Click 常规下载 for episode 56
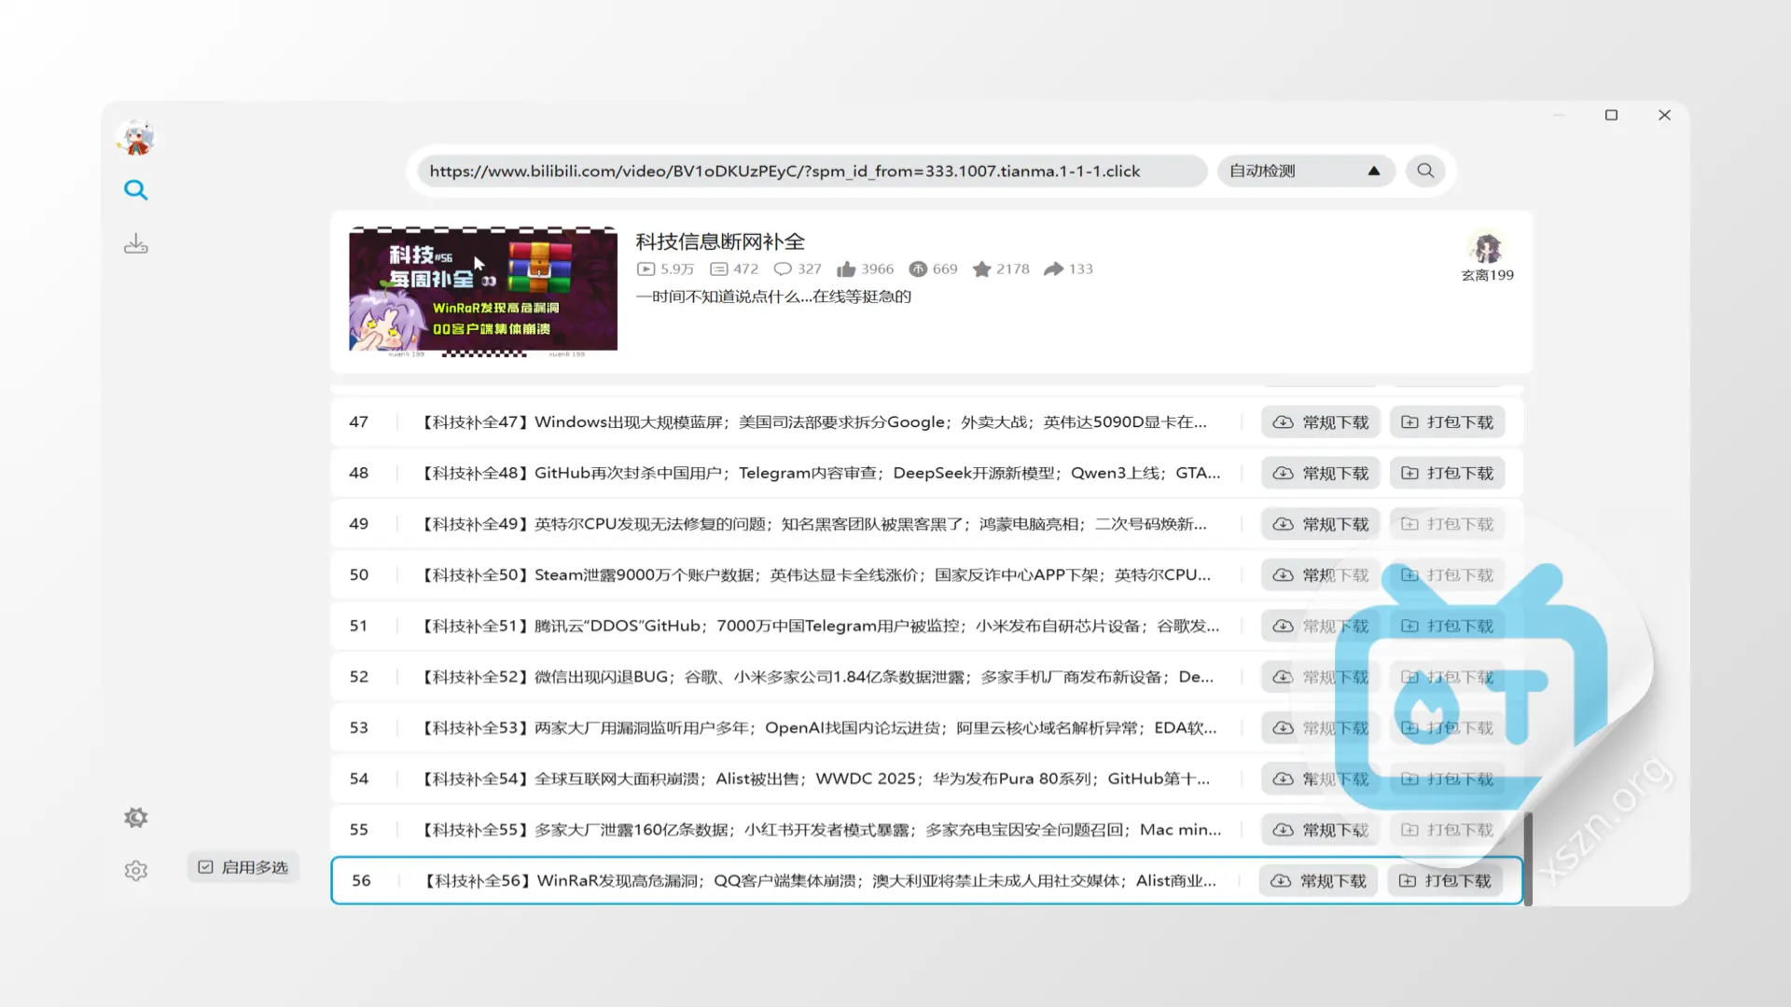This screenshot has height=1007, width=1791. (x=1318, y=881)
